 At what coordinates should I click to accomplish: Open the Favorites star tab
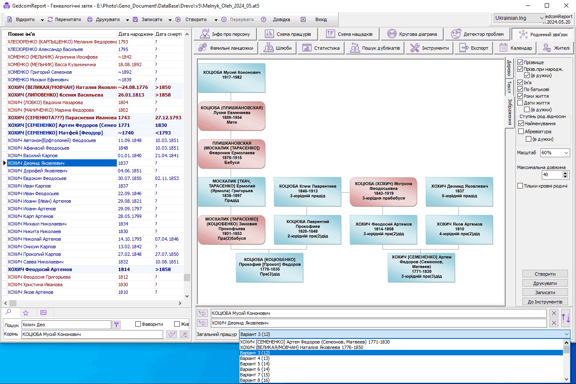[x=26, y=312]
